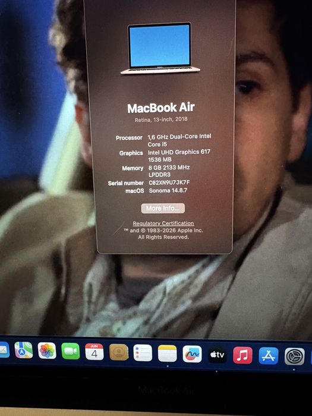Launch the Freeform app
The image size is (312, 416).
[192, 354]
